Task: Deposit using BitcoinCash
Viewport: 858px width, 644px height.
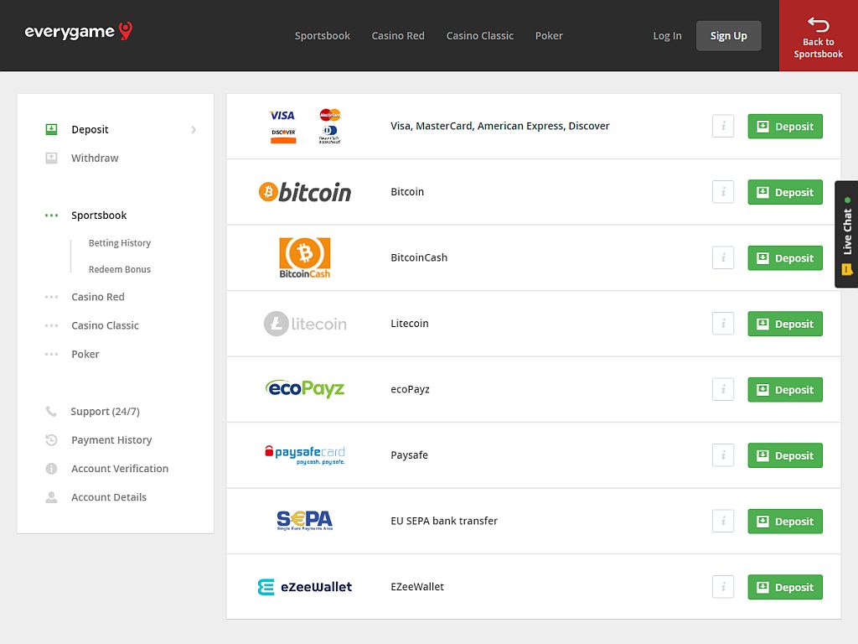Action: tap(784, 258)
